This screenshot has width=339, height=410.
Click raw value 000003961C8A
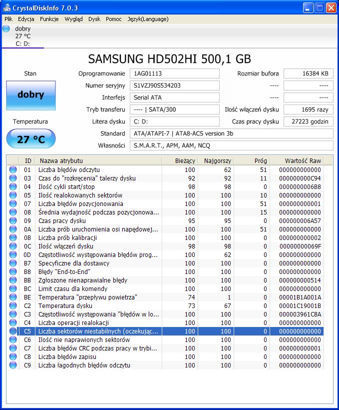coord(300,314)
